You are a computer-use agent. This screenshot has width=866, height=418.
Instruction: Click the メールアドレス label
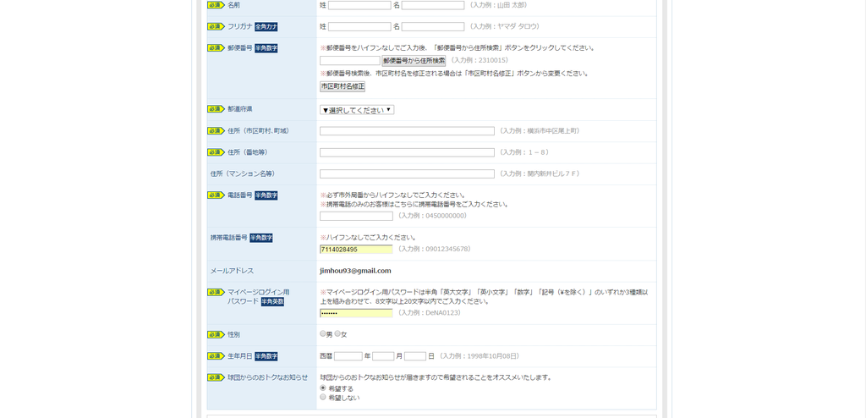click(232, 271)
